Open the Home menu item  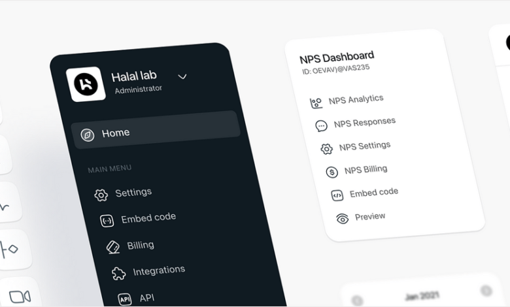(x=156, y=130)
